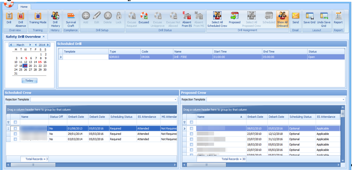Click the Name filter field in Scheduled Crew
Screen dimensions: 352x170
pos(34,122)
